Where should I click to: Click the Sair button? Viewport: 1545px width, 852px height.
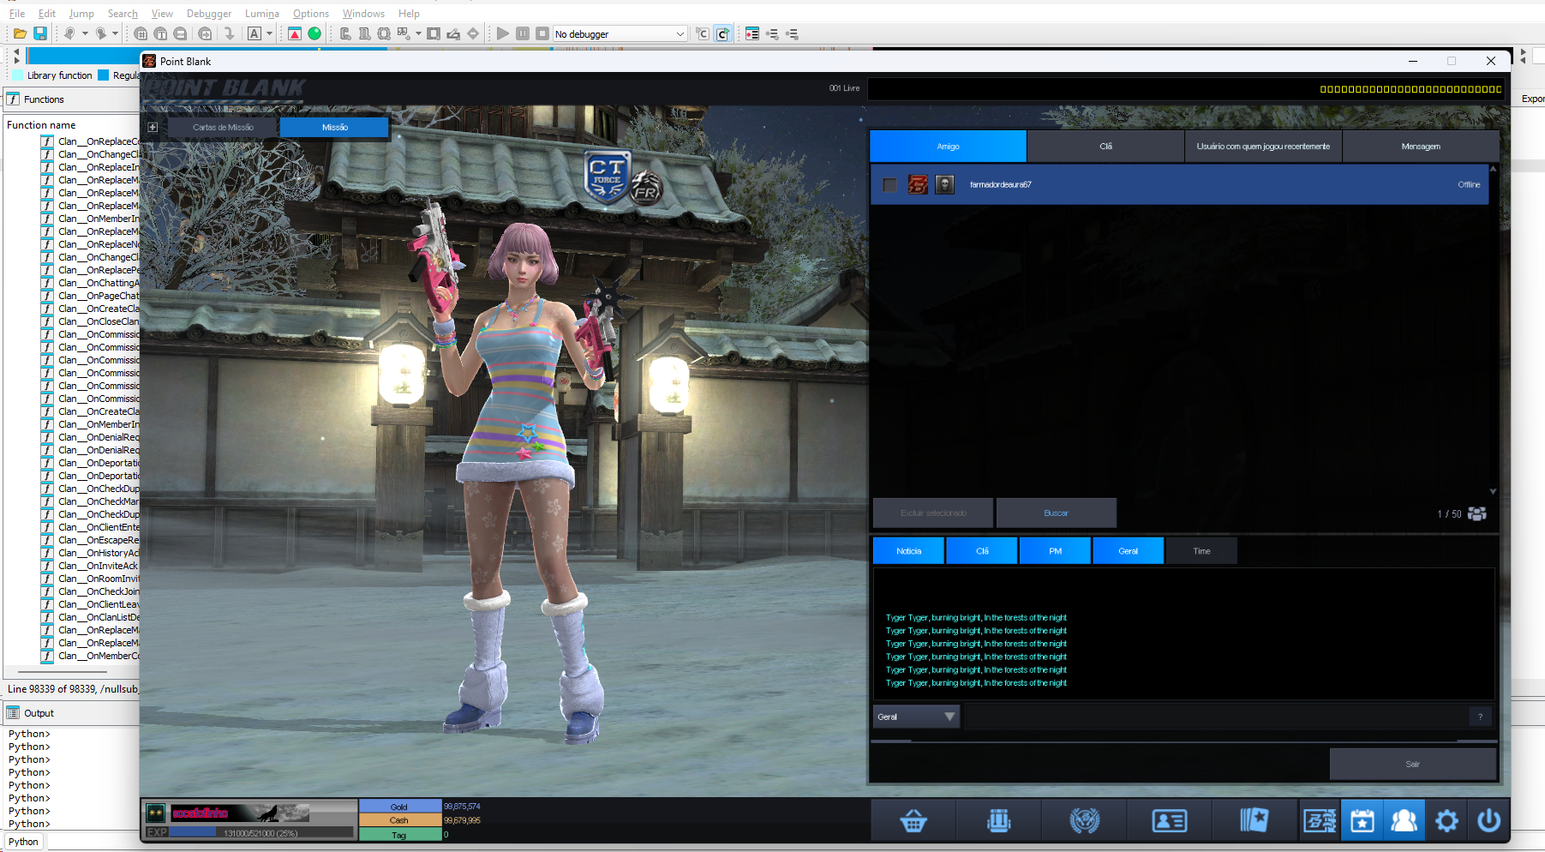point(1413,764)
